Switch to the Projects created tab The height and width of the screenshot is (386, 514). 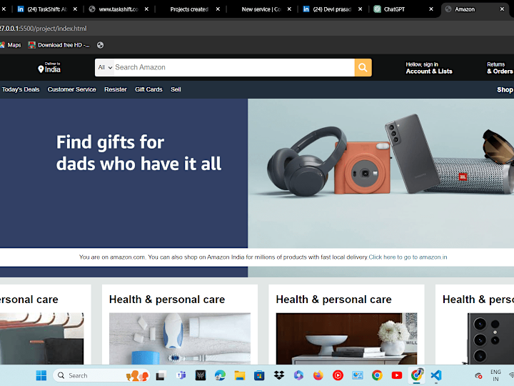tap(189, 9)
